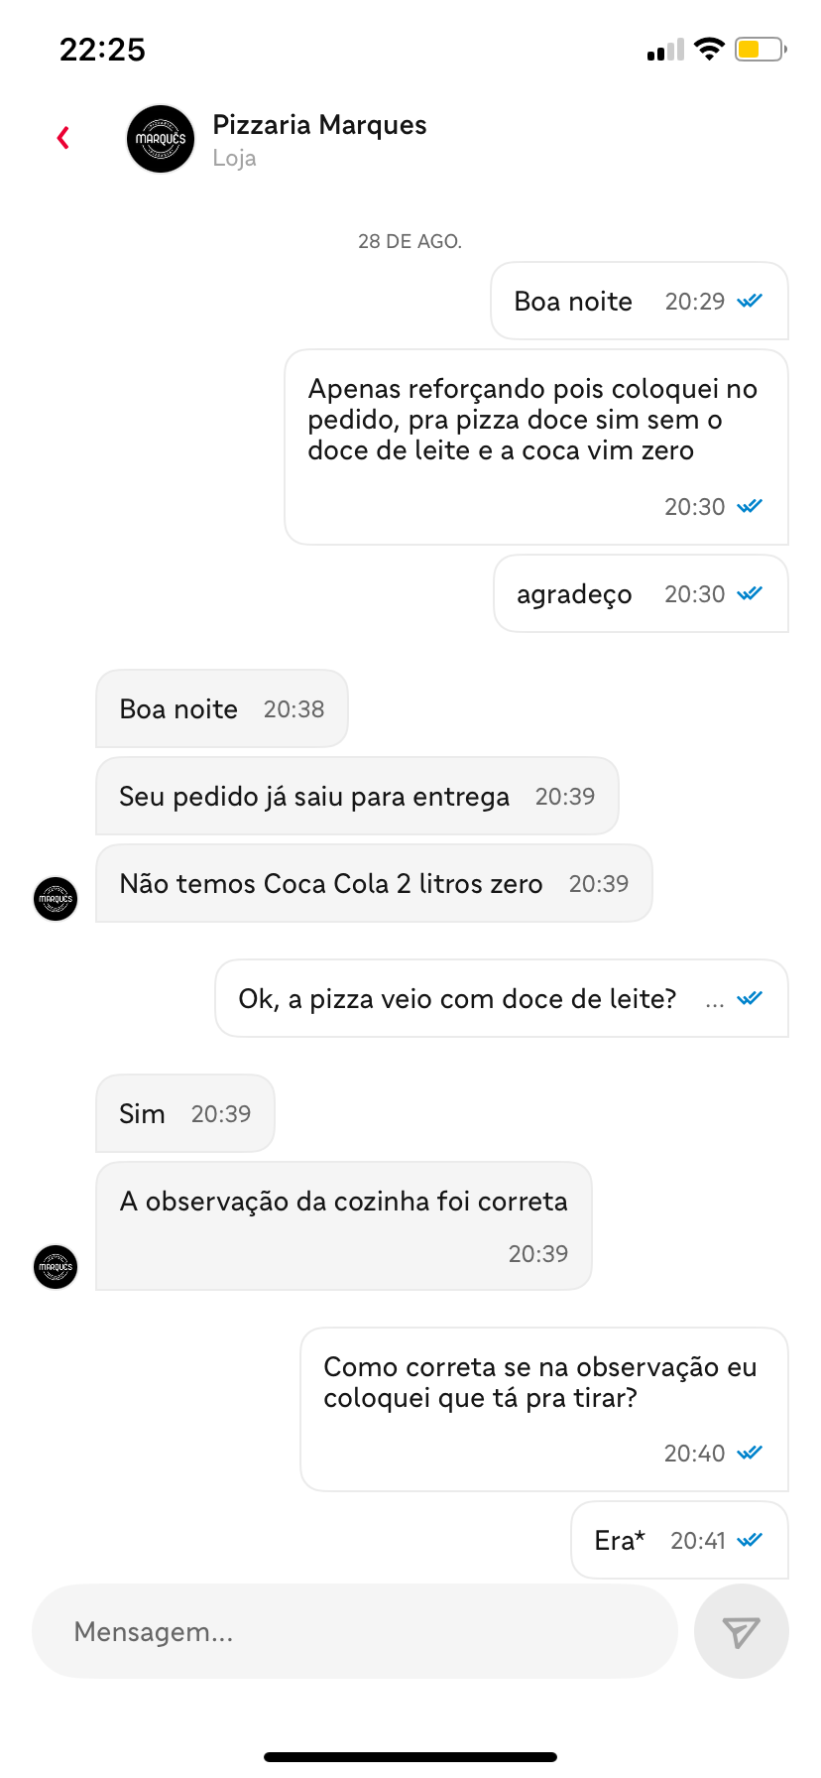This screenshot has height=1778, width=821.
Task: Select the "Não temos Coca Cola 2 litros zero" bubble
Action: tap(373, 884)
